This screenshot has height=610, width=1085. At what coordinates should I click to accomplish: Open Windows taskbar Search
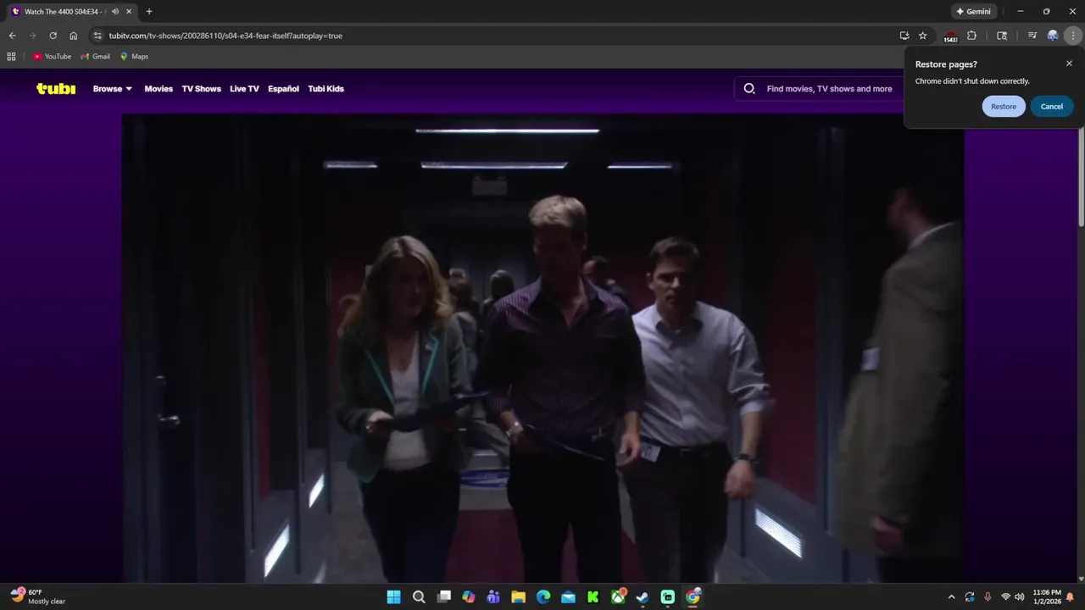419,597
